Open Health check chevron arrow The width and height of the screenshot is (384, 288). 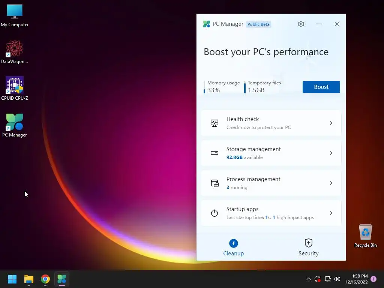[x=331, y=123]
